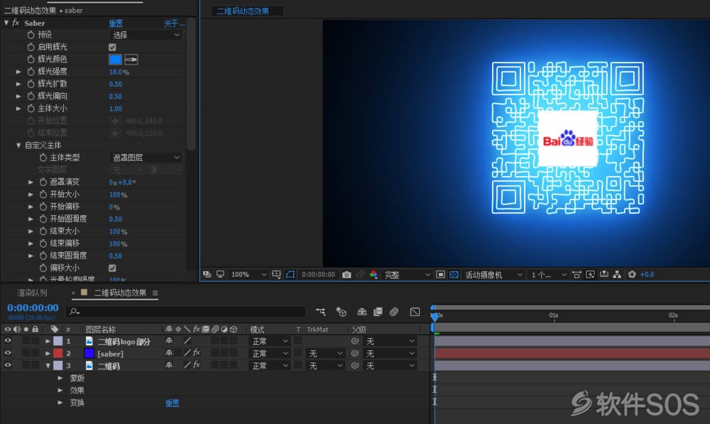Click the blue 辉光颜色 color swatch

[116, 60]
